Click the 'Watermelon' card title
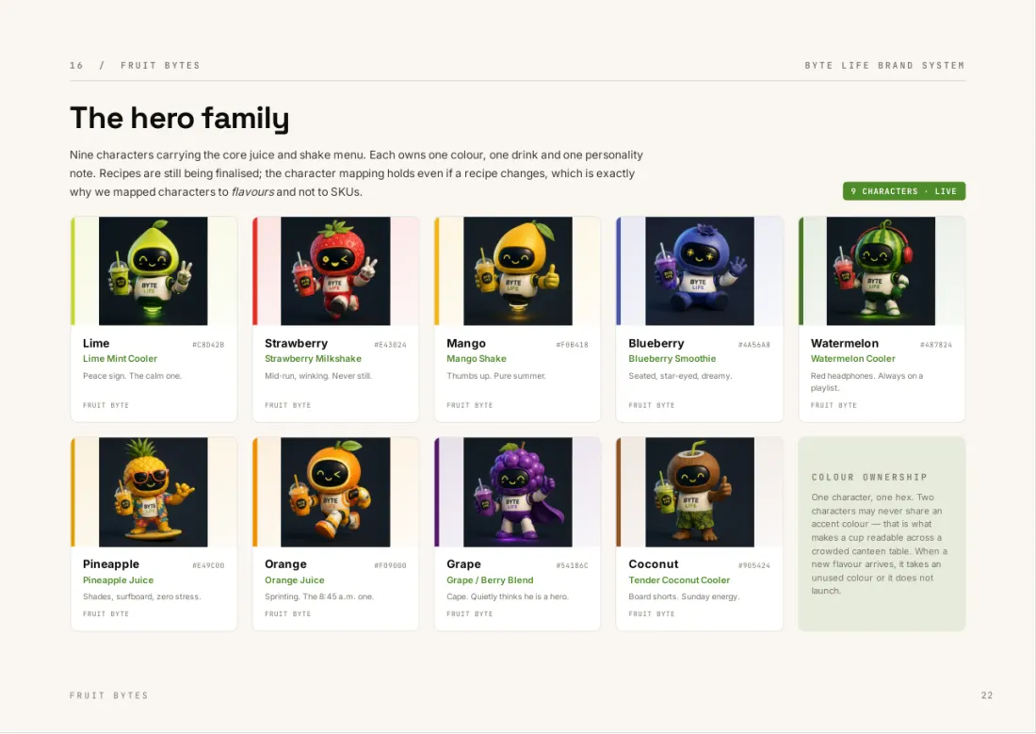 click(845, 343)
